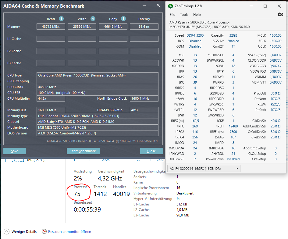The image size is (288, 239).
Task: Click the Copy info icon in AIDA64
Action: tap(123, 19)
